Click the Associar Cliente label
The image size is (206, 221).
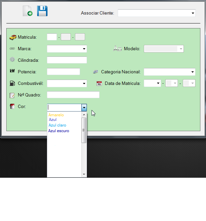[98, 13]
